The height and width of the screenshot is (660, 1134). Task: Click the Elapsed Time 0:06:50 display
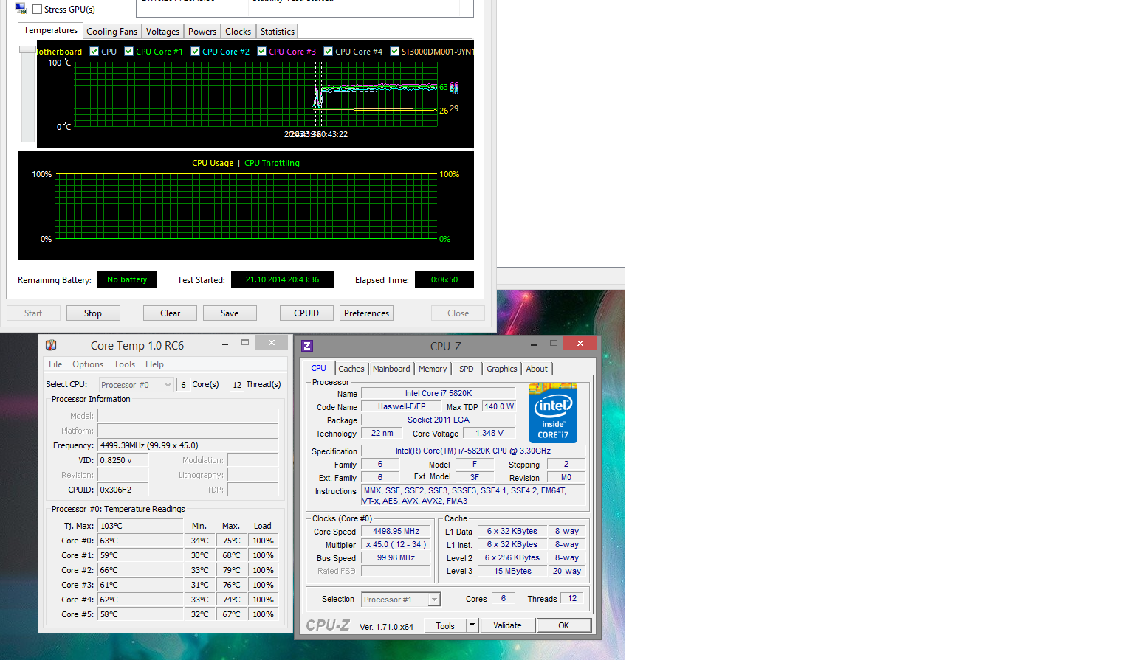coord(444,279)
